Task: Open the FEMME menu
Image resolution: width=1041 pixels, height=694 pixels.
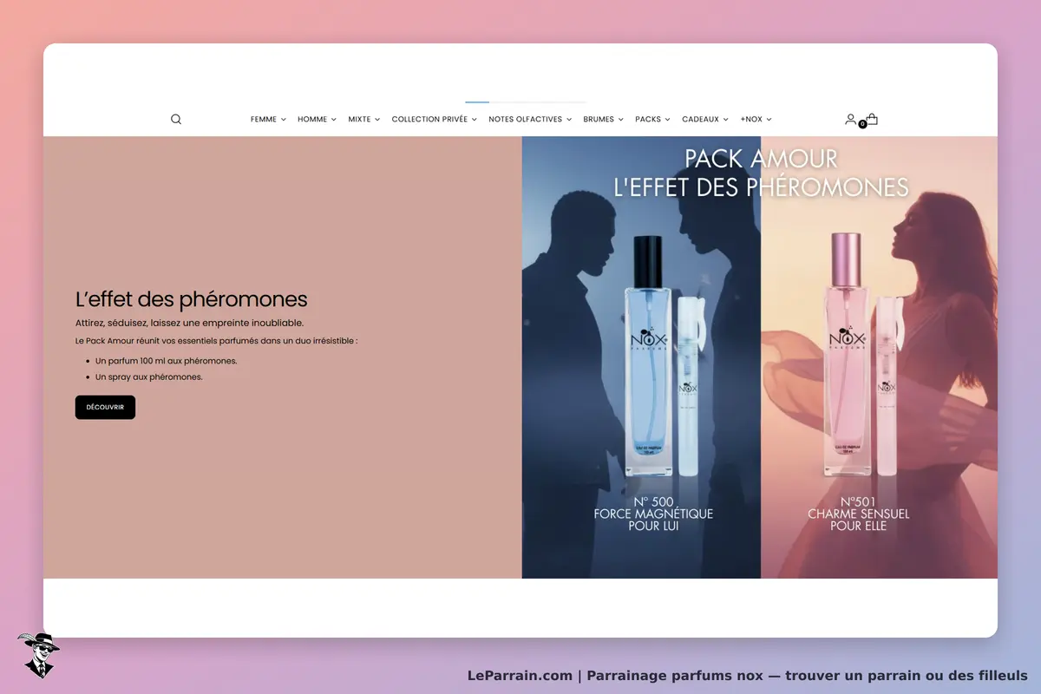Action: 268,120
